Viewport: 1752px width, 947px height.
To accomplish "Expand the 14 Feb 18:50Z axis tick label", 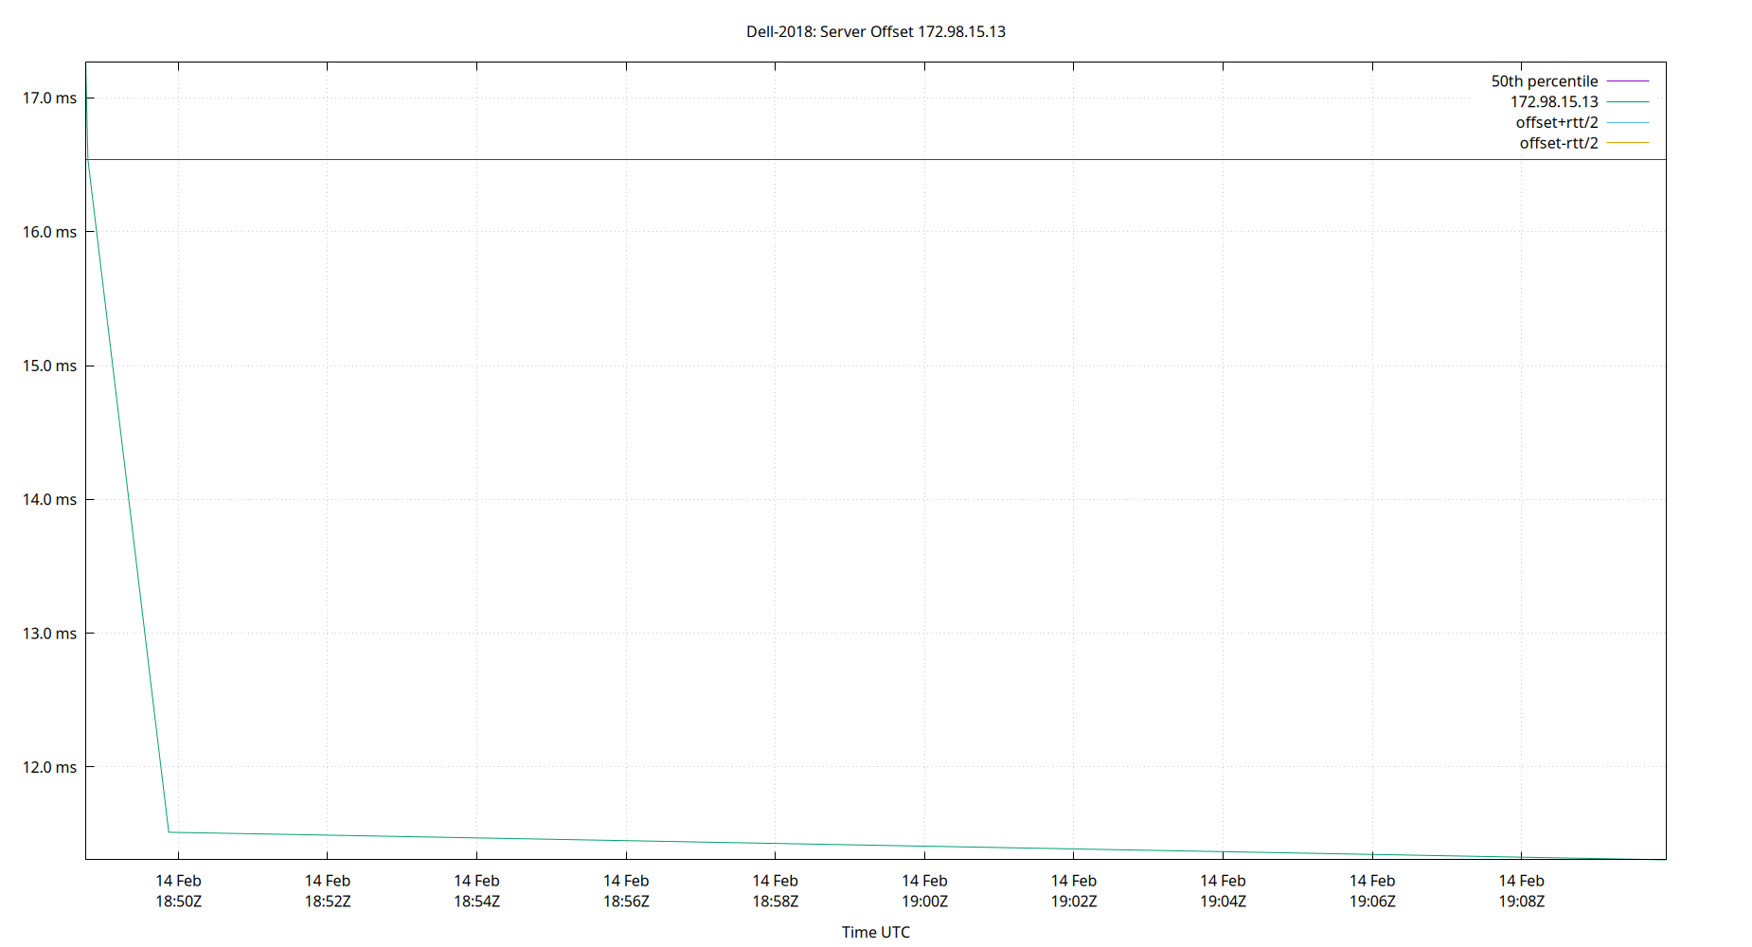I will click(177, 890).
